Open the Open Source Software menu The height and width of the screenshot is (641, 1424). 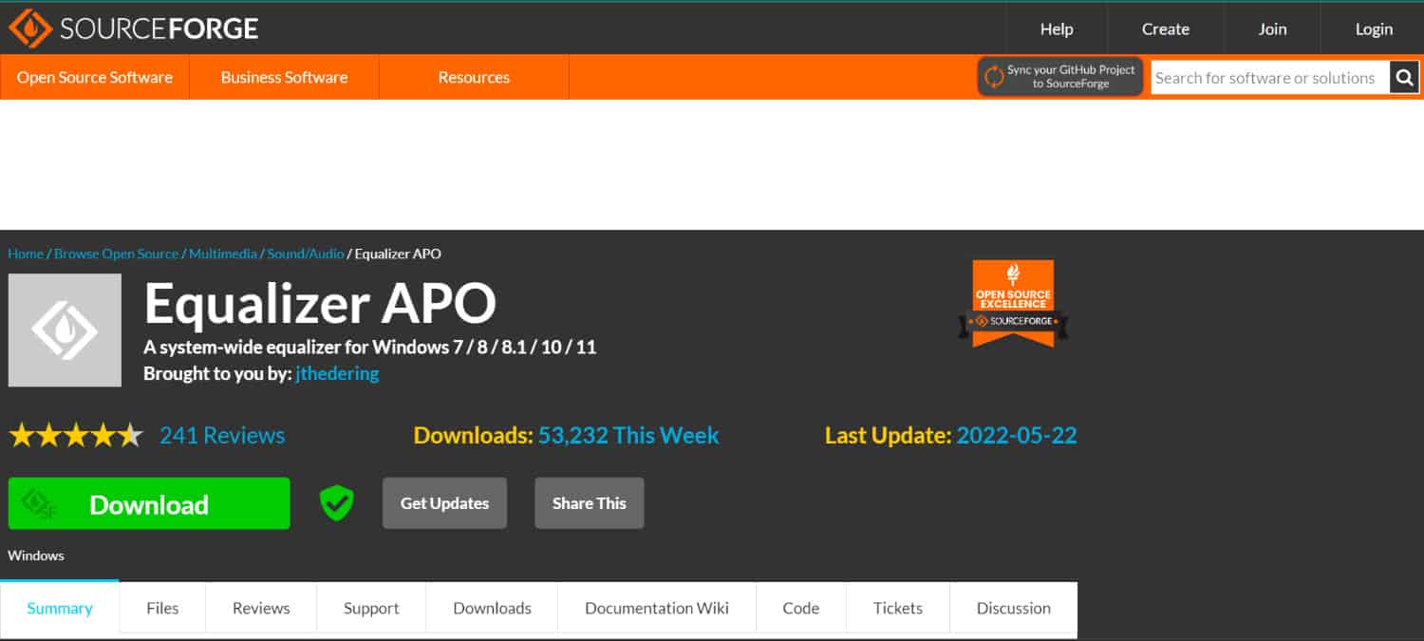click(x=95, y=77)
